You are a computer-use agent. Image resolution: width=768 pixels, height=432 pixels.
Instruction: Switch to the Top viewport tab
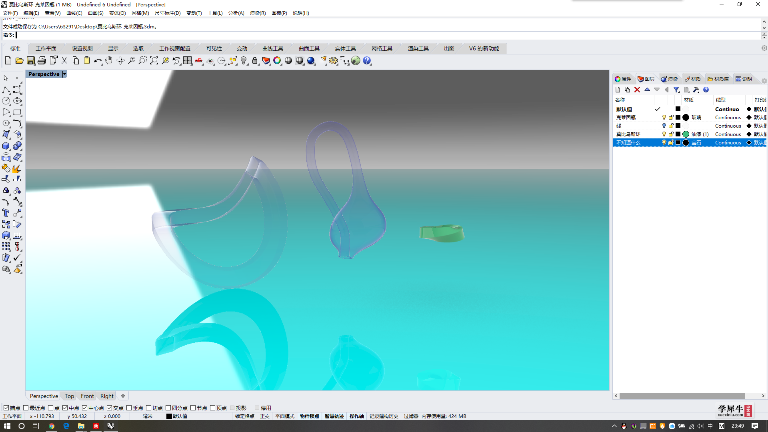click(69, 396)
